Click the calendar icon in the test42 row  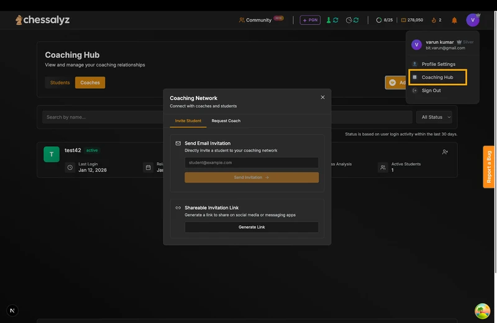(148, 167)
